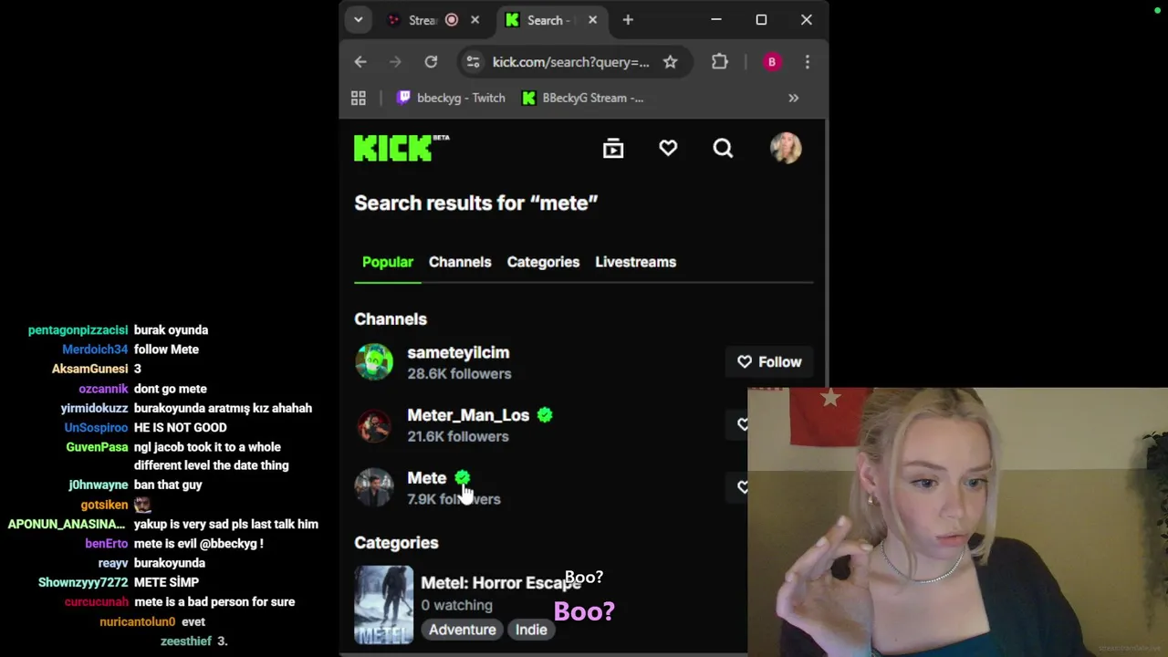Close the Stream browser tab
1168x657 pixels.
click(474, 20)
